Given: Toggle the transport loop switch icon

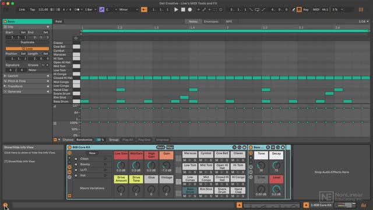Looking at the screenshot, I should [257, 9].
